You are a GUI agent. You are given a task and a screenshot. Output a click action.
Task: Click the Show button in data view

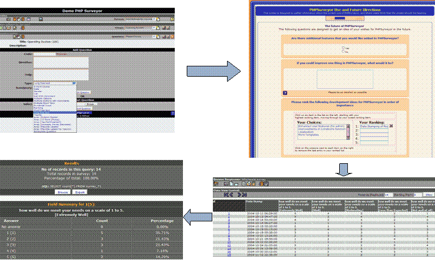click(x=428, y=194)
